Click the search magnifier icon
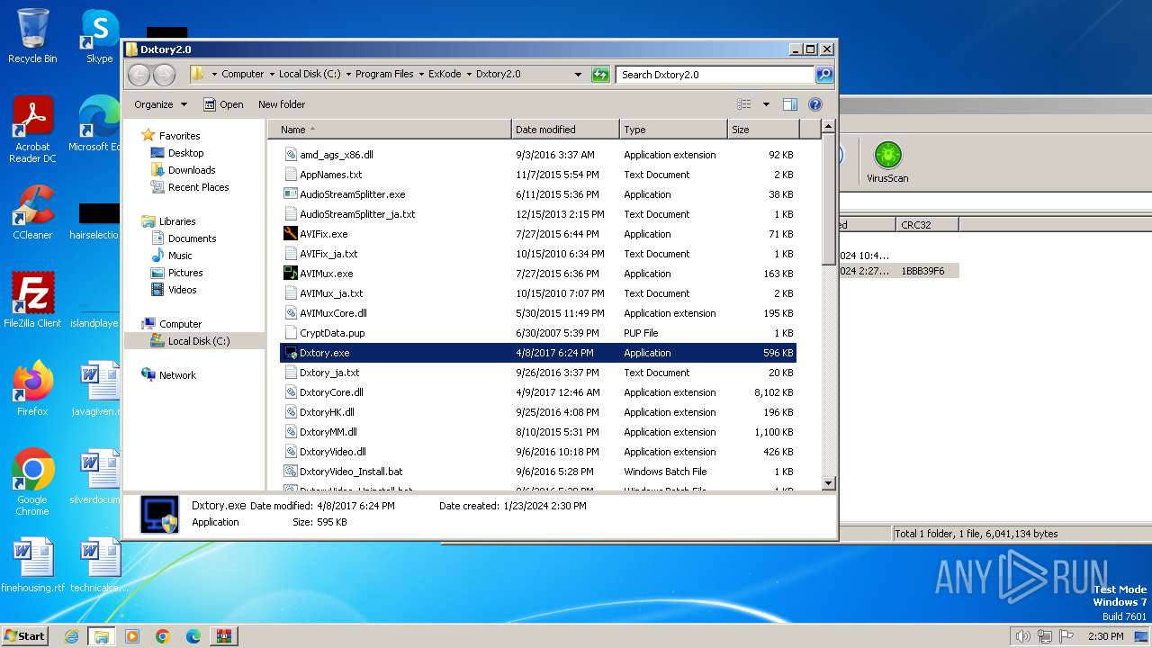 (823, 75)
